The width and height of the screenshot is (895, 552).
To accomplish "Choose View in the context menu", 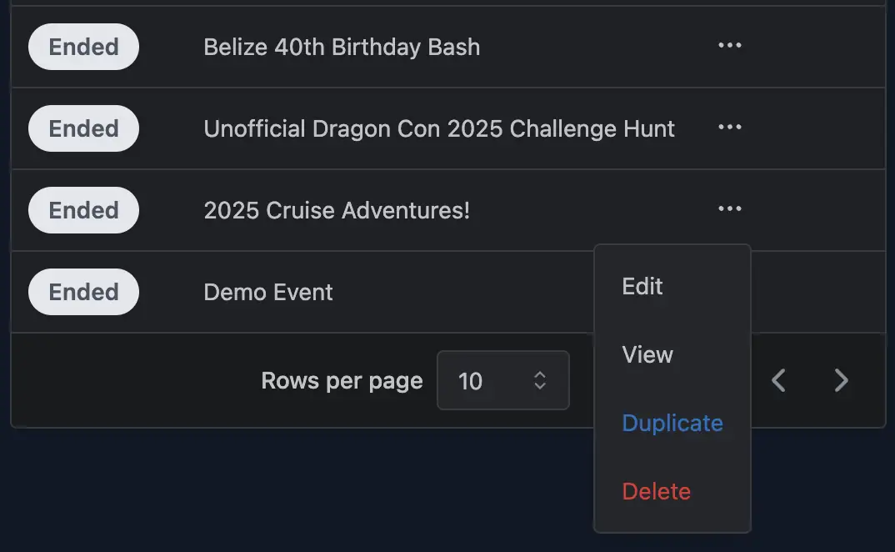I will 647,354.
